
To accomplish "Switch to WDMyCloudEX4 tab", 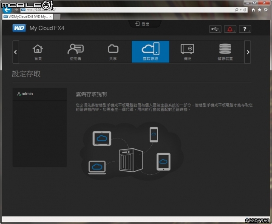I will 28,17.
